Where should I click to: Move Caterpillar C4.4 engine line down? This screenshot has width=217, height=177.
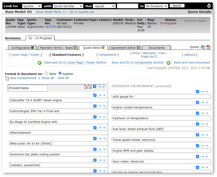pyautogui.click(x=104, y=95)
